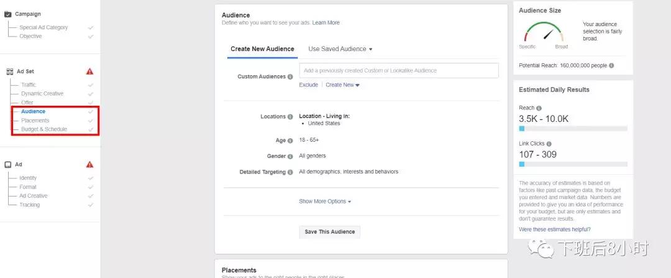Click the Custom Audiences input field

point(398,70)
